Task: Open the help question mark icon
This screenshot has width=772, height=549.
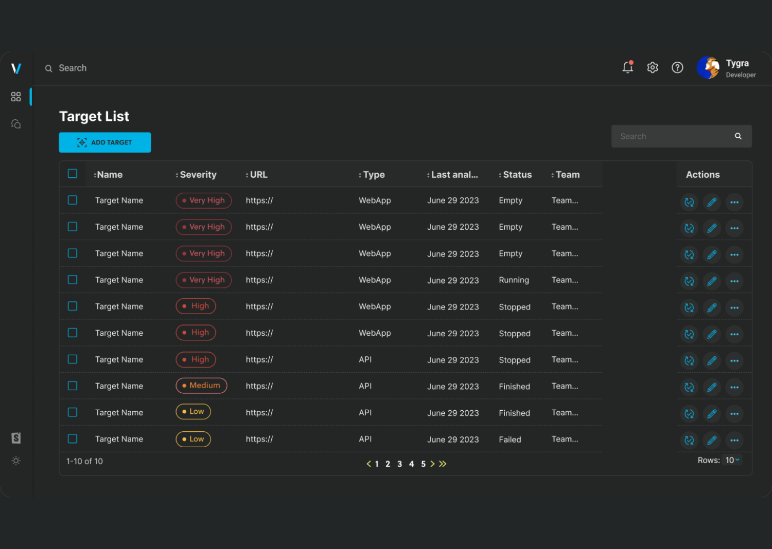Action: coord(677,67)
